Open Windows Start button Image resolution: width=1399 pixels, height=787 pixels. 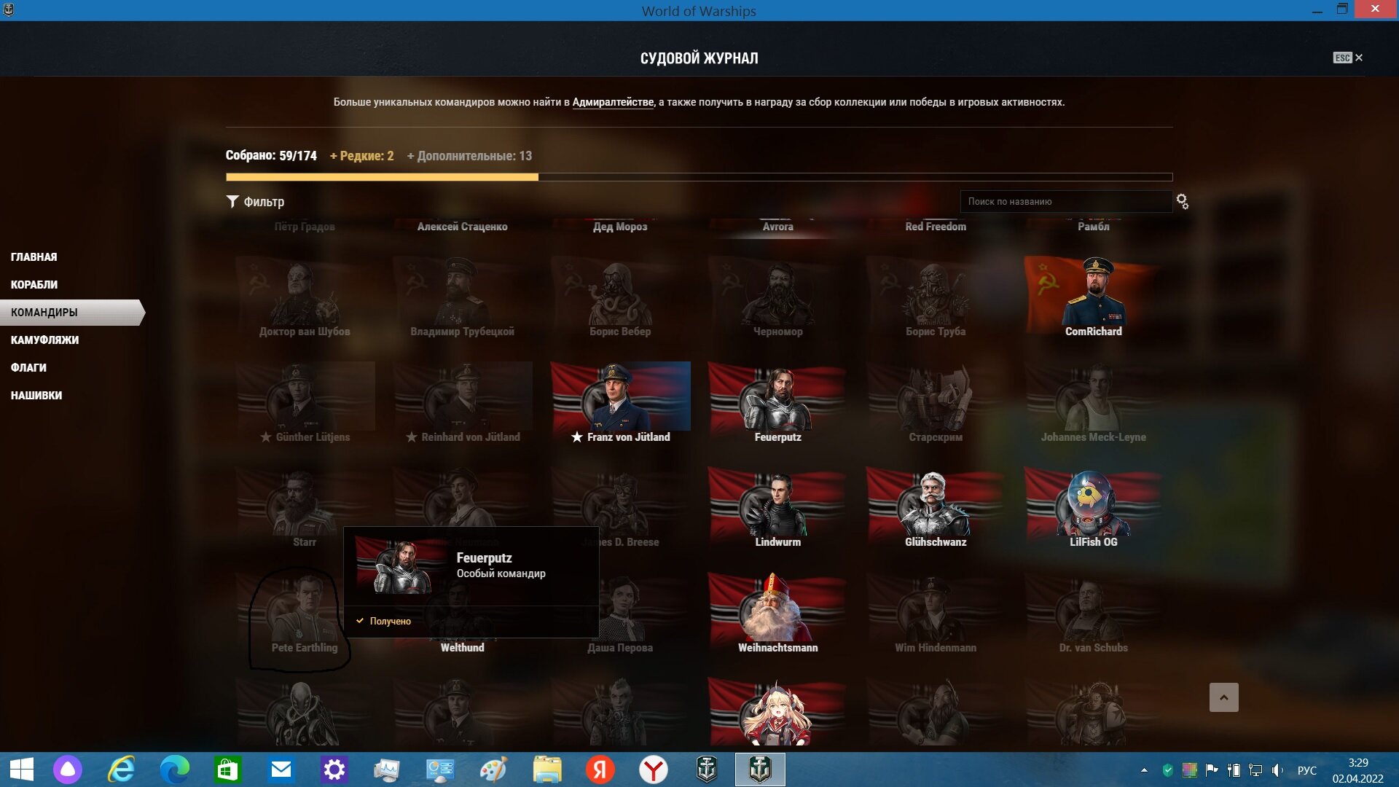click(x=22, y=770)
